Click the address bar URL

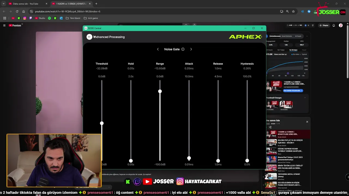click(x=68, y=11)
